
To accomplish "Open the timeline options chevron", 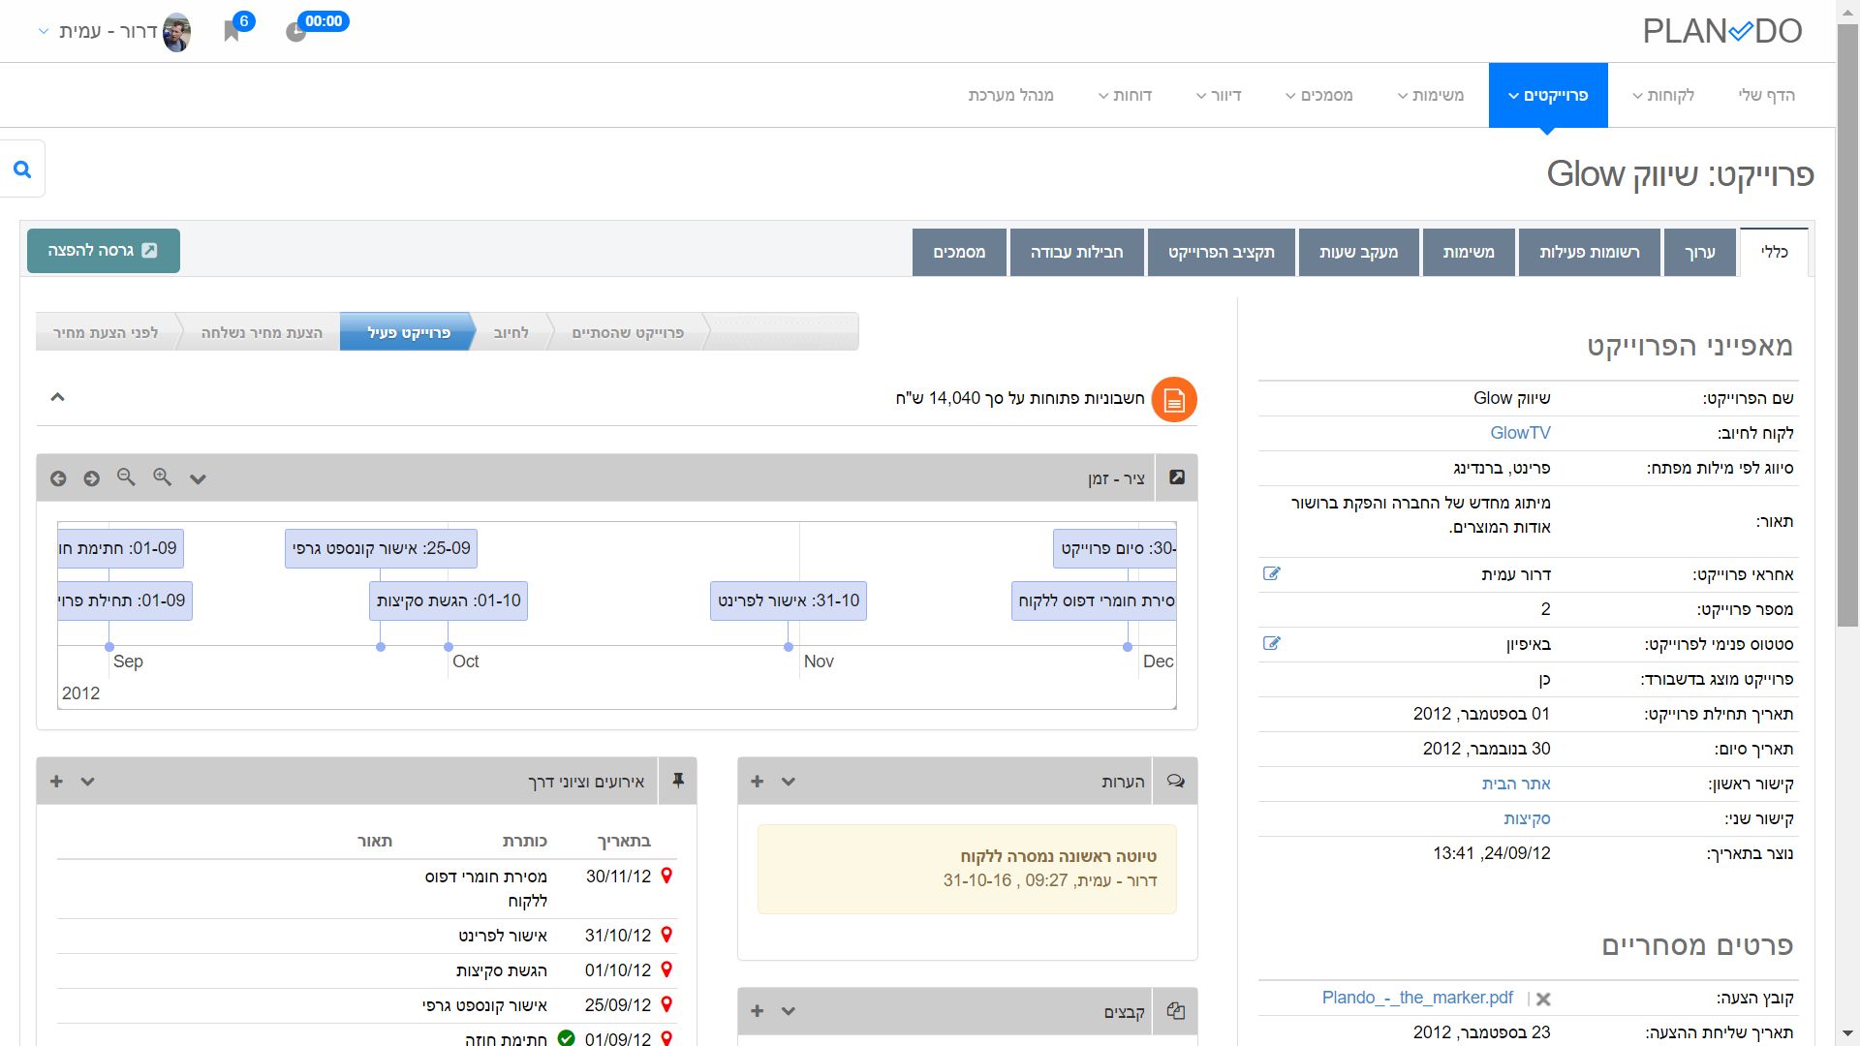I will click(198, 478).
